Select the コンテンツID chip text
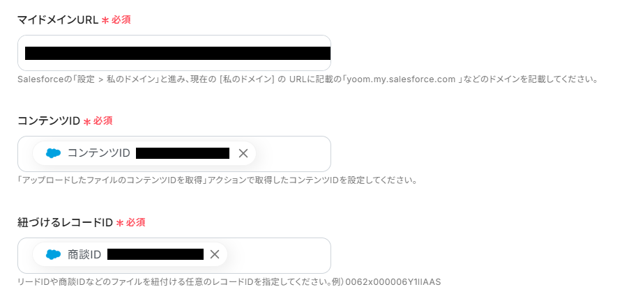This screenshot has height=303, width=631. pyautogui.click(x=98, y=153)
